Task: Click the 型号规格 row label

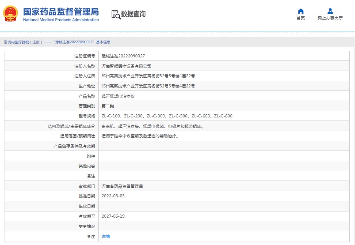Action: click(87, 116)
